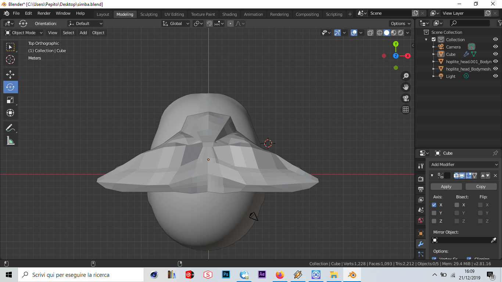Select the Measure ruler tool
The image size is (502, 282).
10,141
